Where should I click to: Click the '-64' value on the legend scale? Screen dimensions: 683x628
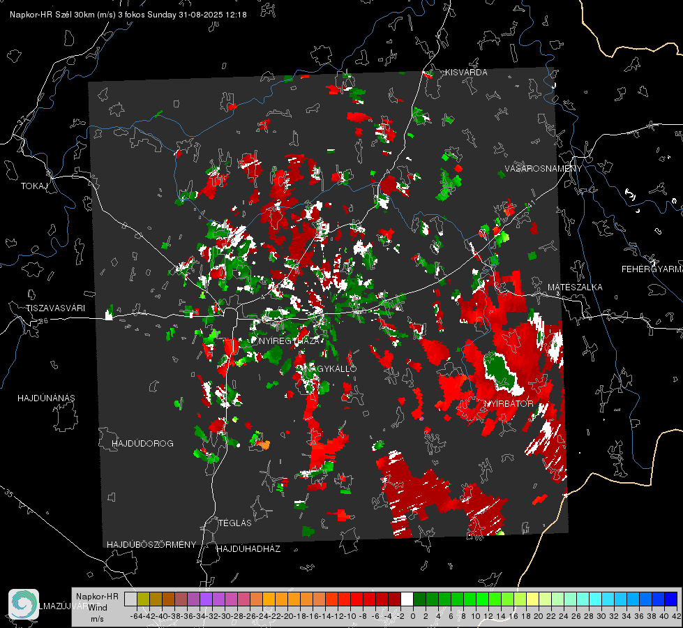coord(136,616)
